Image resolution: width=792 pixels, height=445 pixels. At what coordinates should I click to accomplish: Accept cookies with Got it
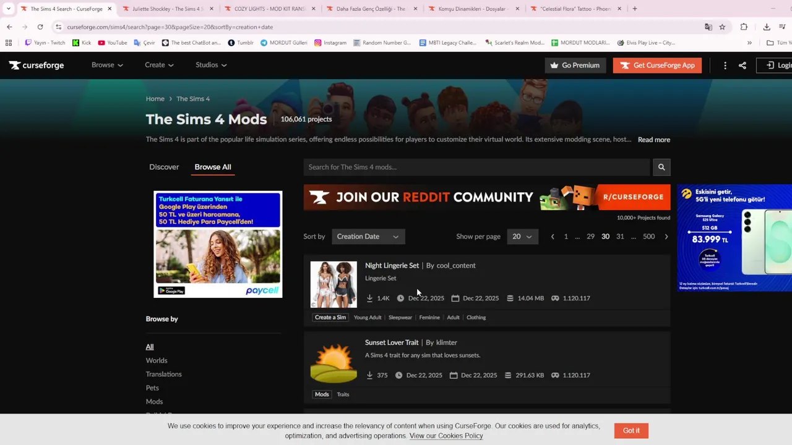631,431
